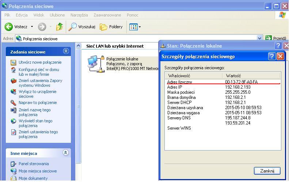
Task: Open the Wyszukaj search tool
Action: 82,27
